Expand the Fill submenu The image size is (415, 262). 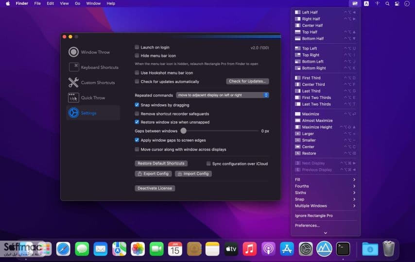coord(325,180)
